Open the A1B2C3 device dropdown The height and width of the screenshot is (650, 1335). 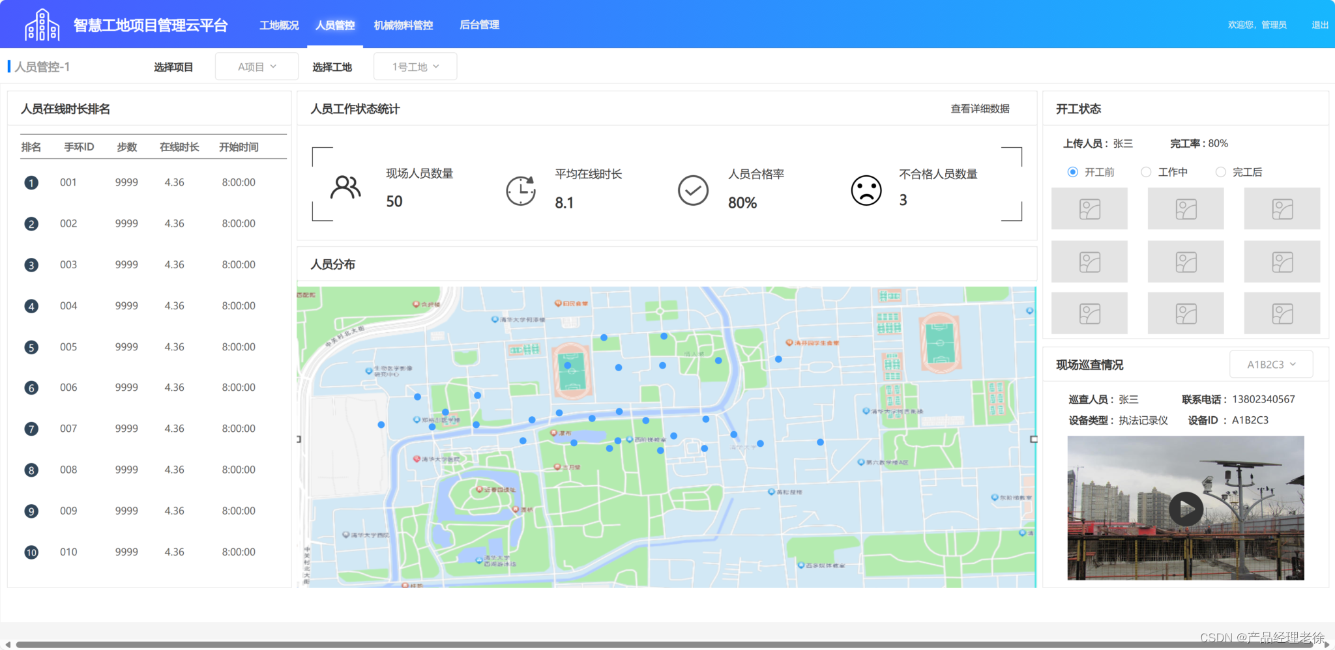(x=1271, y=364)
